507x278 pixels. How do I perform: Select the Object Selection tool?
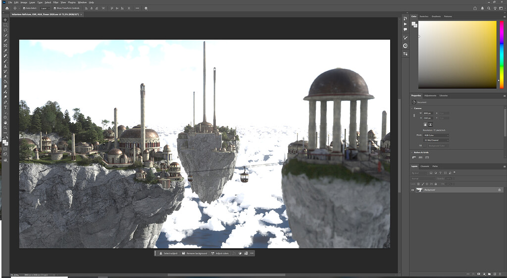pyautogui.click(x=5, y=35)
